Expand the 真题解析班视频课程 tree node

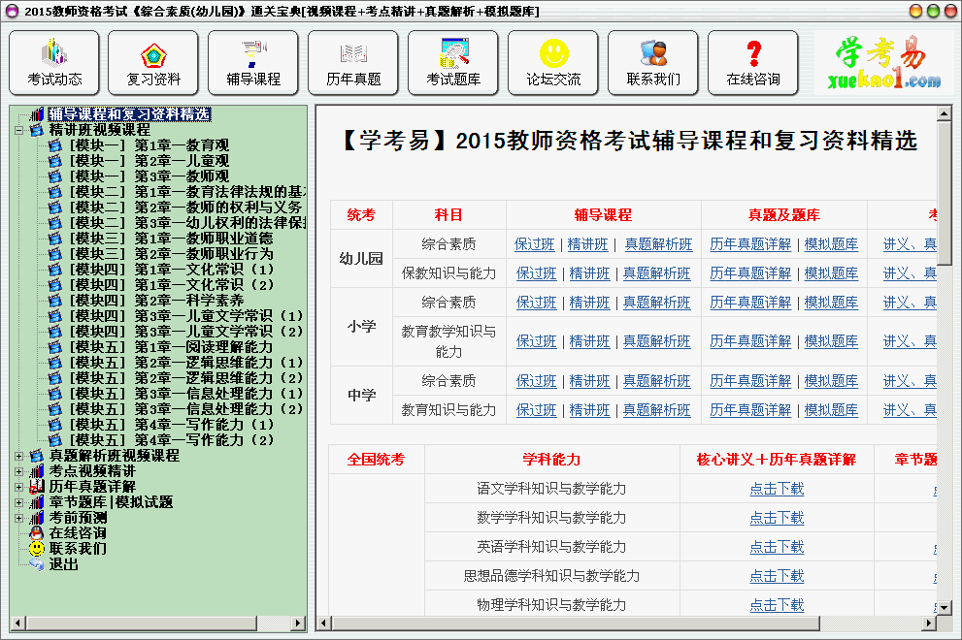coord(20,456)
